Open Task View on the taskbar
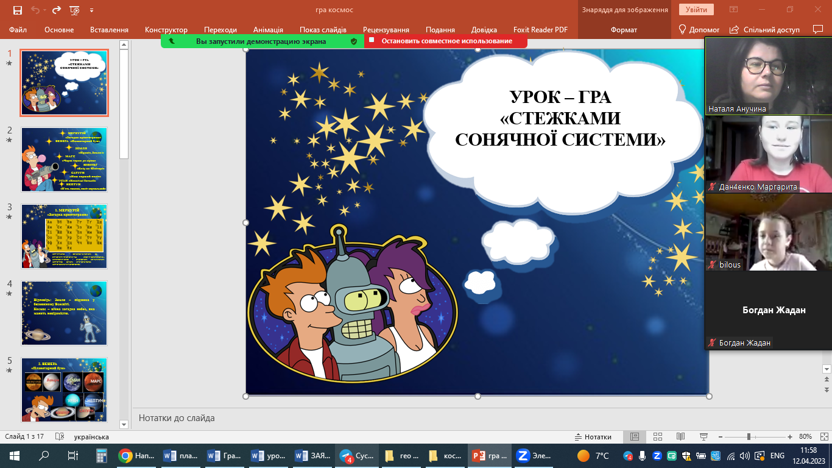 (73, 455)
